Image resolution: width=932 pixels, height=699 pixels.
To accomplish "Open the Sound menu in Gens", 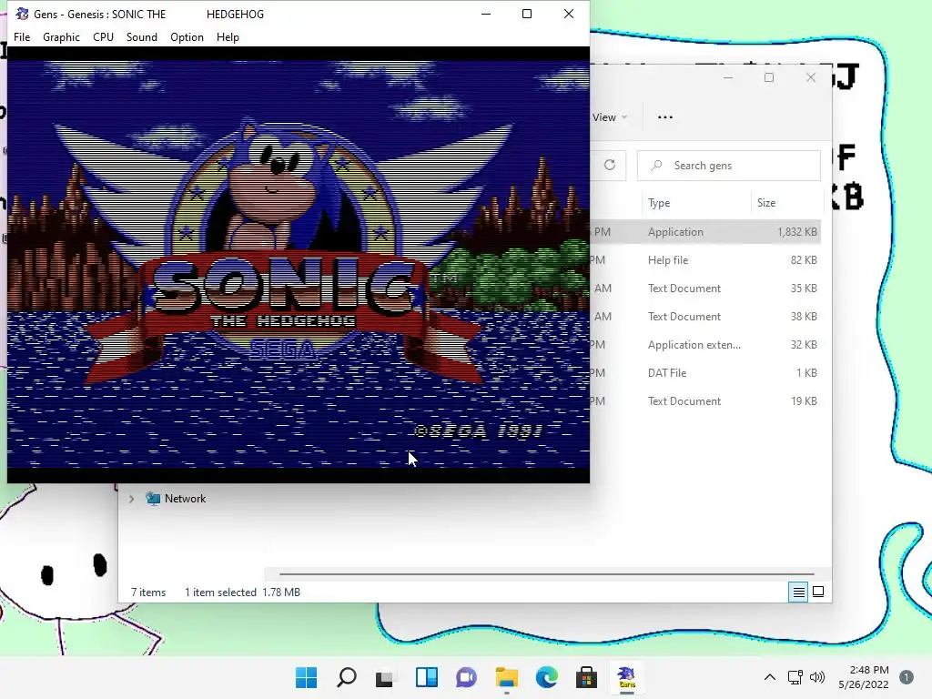I will [141, 36].
